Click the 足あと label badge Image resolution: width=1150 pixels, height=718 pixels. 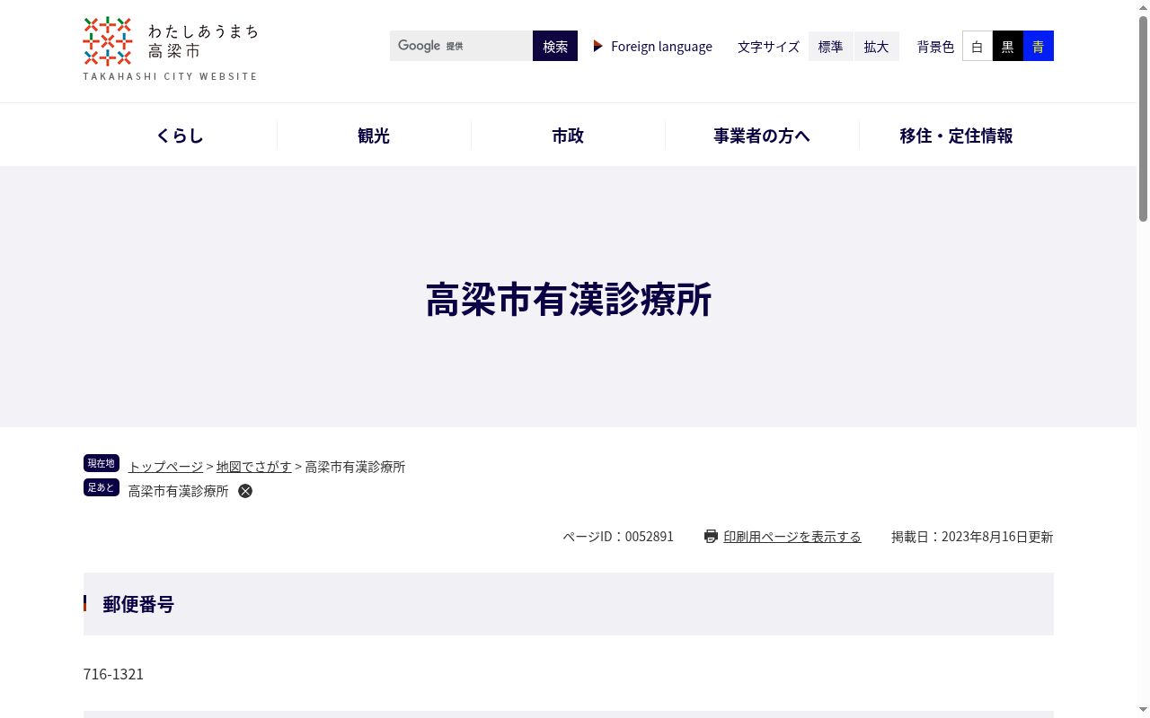(x=102, y=487)
